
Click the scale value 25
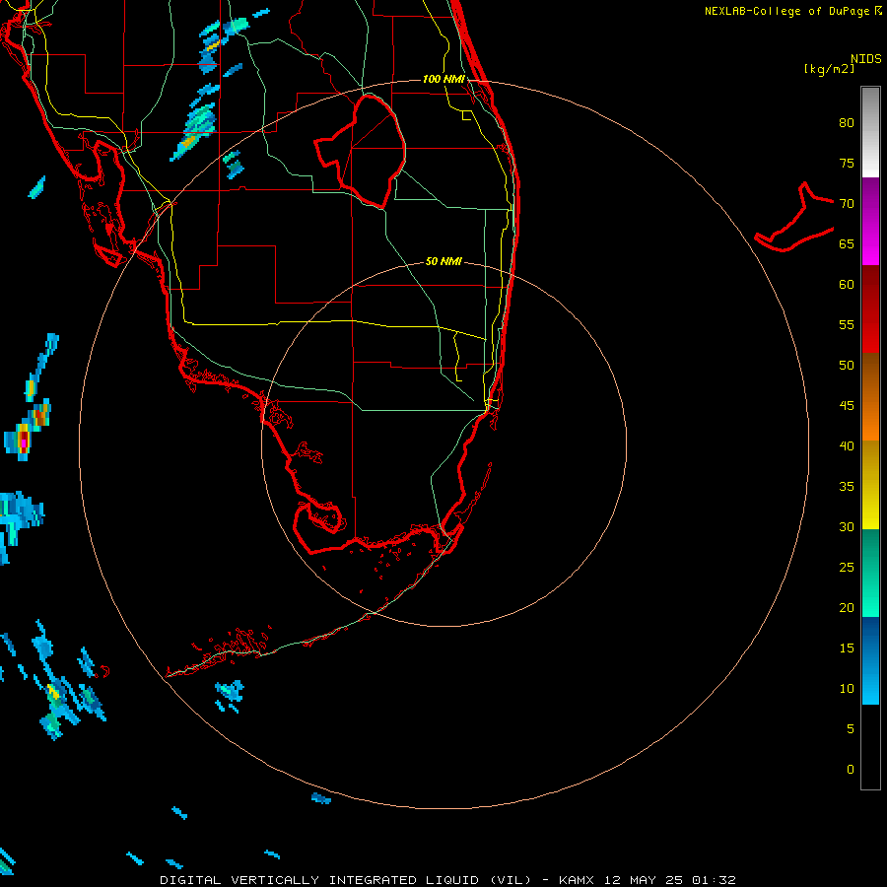847,568
